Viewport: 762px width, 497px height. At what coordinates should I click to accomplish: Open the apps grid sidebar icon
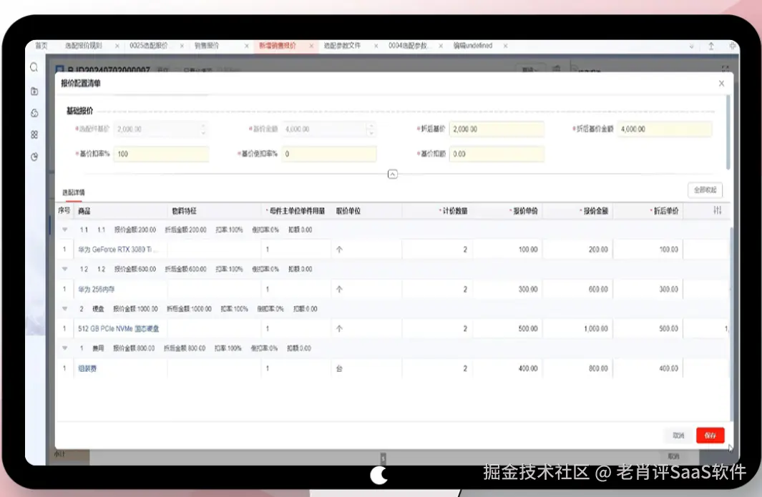coord(34,134)
